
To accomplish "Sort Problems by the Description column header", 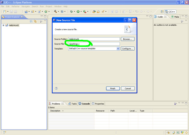I will [71, 111].
